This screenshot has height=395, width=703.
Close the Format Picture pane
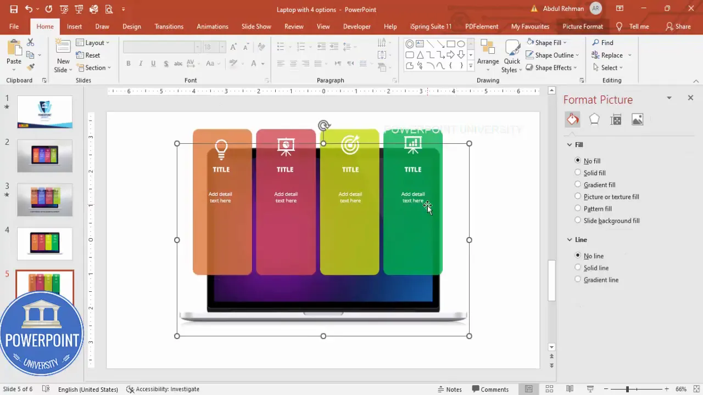[690, 98]
